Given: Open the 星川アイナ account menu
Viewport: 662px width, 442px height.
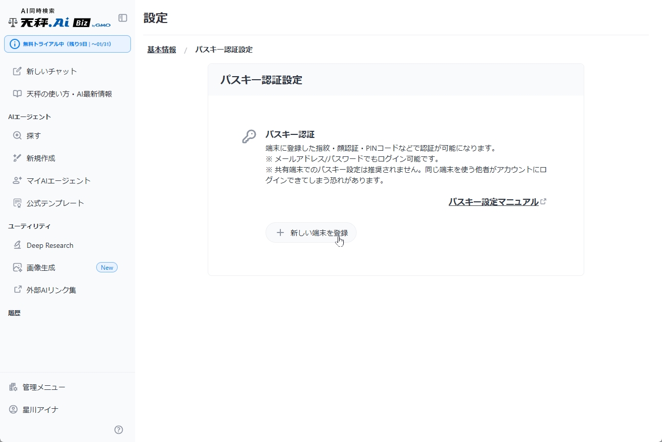Looking at the screenshot, I should tap(40, 409).
